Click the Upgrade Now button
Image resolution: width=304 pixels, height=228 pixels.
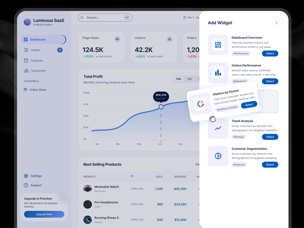tap(44, 214)
